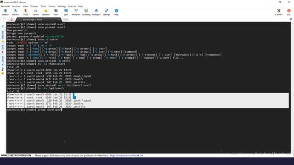Open the Tunneling toolbar icon
Viewport: 294px width, 165px height.
86,12
